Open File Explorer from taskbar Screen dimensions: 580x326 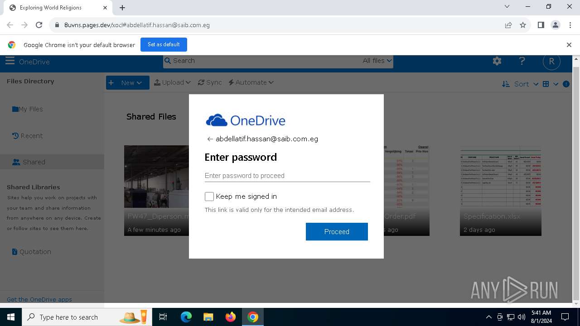(x=208, y=317)
